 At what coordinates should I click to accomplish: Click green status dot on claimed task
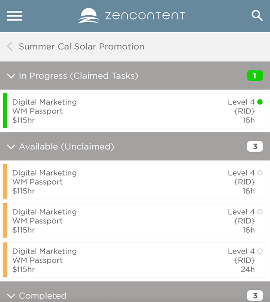pos(260,102)
